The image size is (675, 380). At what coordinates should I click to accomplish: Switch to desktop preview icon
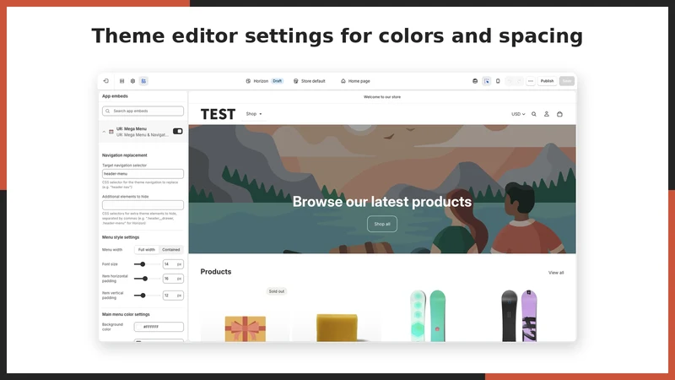pos(475,81)
